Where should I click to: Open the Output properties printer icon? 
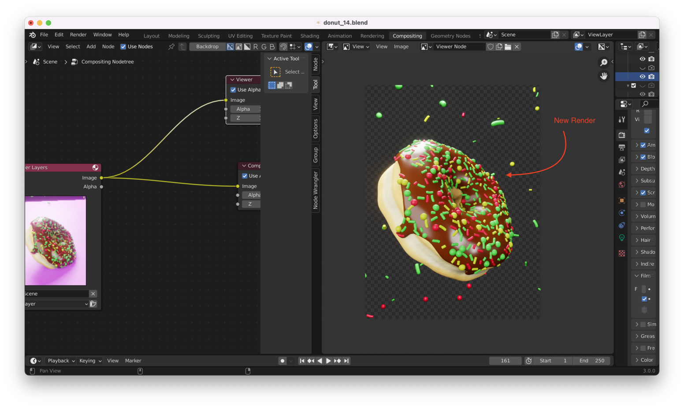(x=622, y=148)
